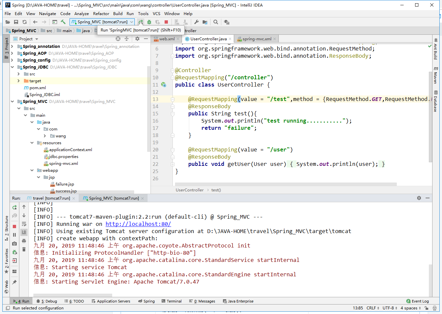Select applicationContext.xml in project tree
Screen dimensions: 442x314
tap(70, 150)
